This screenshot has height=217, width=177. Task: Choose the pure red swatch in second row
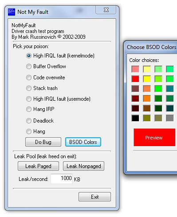pyautogui.click(x=135, y=79)
